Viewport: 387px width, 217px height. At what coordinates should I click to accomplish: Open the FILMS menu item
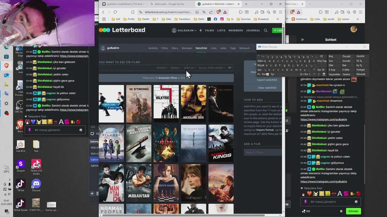[x=210, y=30]
